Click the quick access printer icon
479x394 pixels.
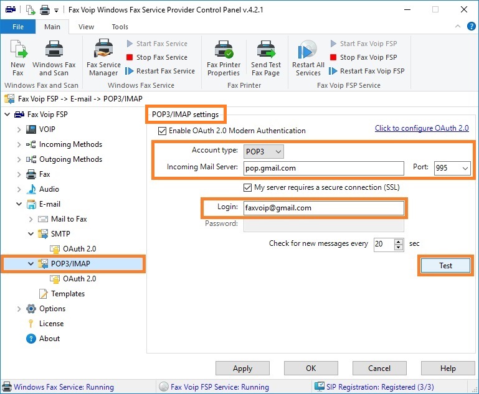click(x=45, y=10)
